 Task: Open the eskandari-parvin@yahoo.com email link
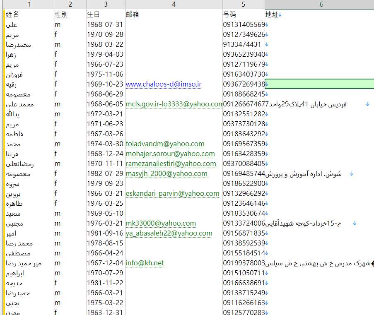(x=172, y=194)
